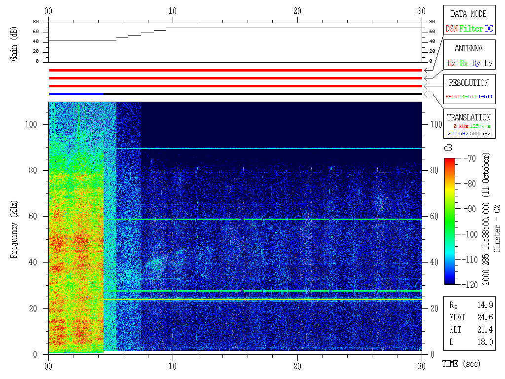
Task: Click the dB color scale bar
Action: pyautogui.click(x=450, y=221)
